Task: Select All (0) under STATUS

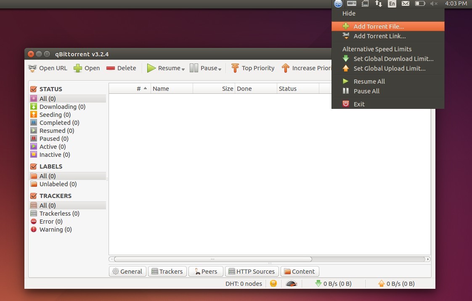Action: (68, 99)
